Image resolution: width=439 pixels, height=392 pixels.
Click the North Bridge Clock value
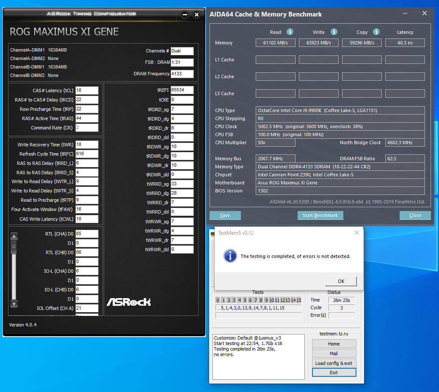pyautogui.click(x=405, y=143)
